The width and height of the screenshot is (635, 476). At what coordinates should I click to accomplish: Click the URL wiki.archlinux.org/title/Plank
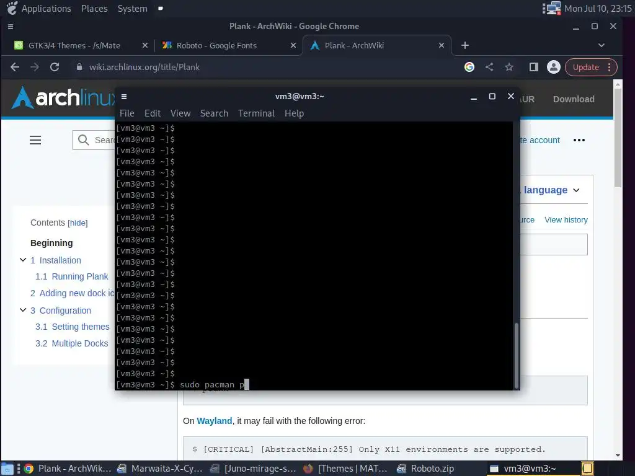pos(144,67)
